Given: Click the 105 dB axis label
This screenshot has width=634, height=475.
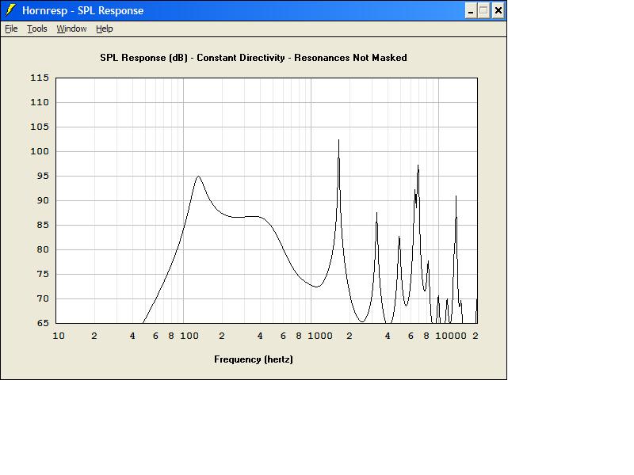Looking at the screenshot, I should [x=40, y=127].
